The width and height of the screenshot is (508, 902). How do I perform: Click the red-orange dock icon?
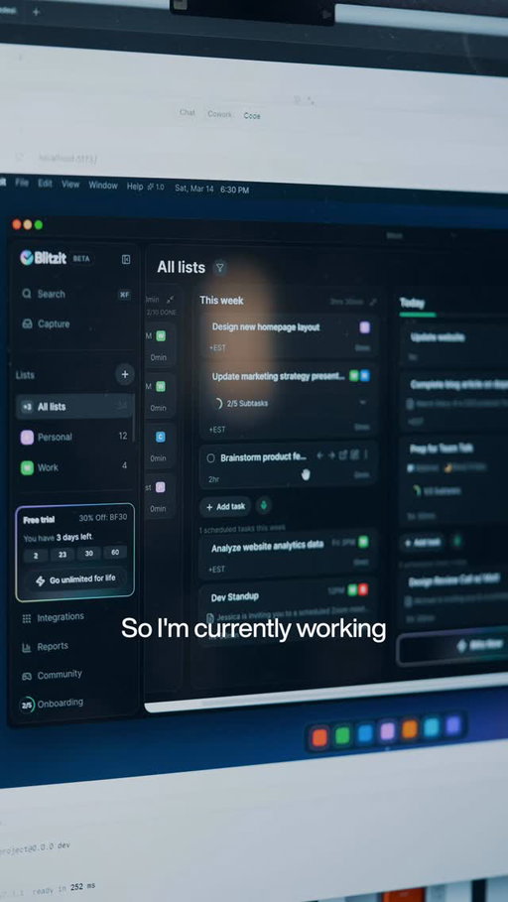pos(319,737)
